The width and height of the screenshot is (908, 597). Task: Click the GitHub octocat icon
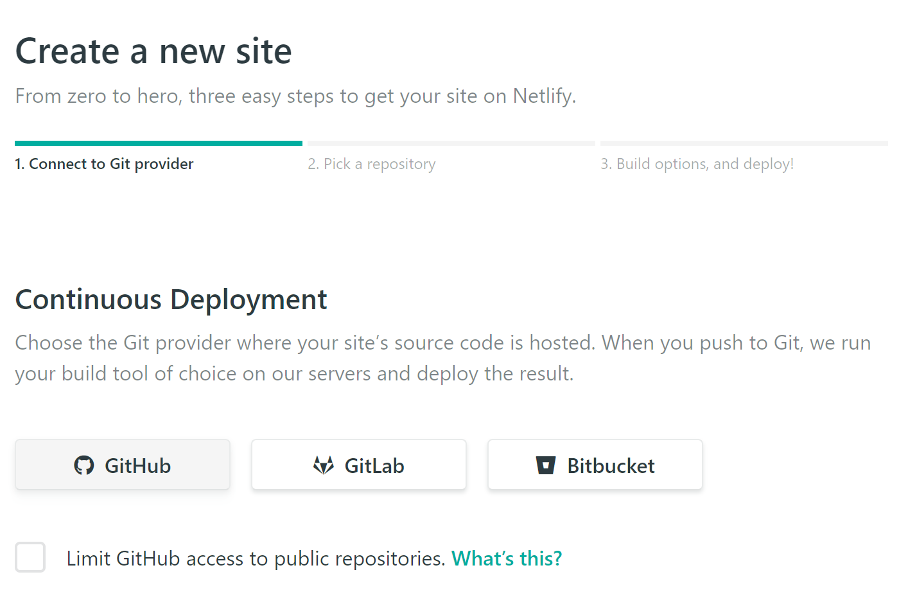pos(84,465)
